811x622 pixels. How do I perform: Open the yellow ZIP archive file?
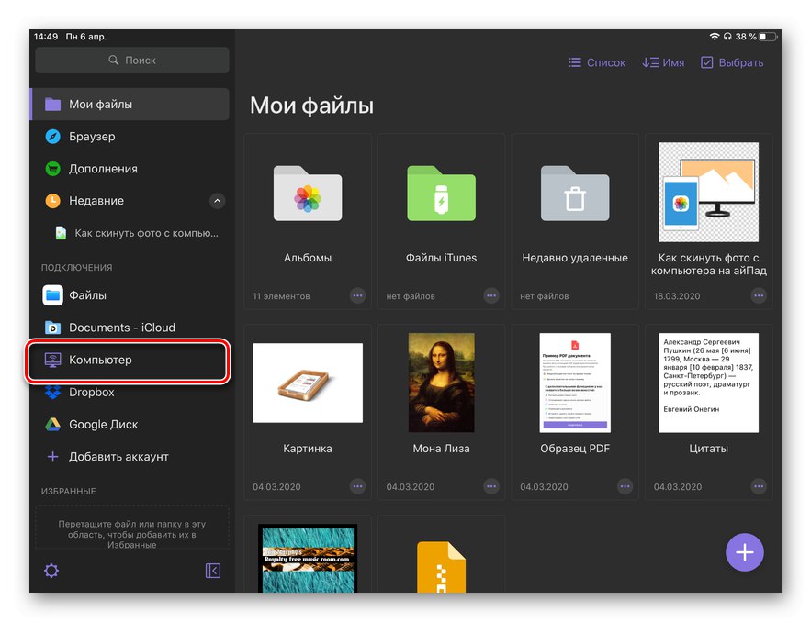coord(441,567)
